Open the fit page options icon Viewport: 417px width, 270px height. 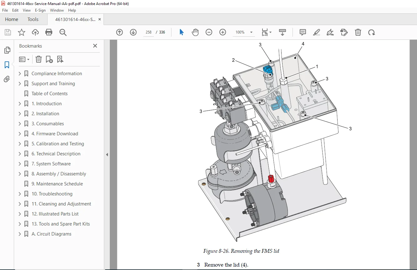pyautogui.click(x=267, y=32)
